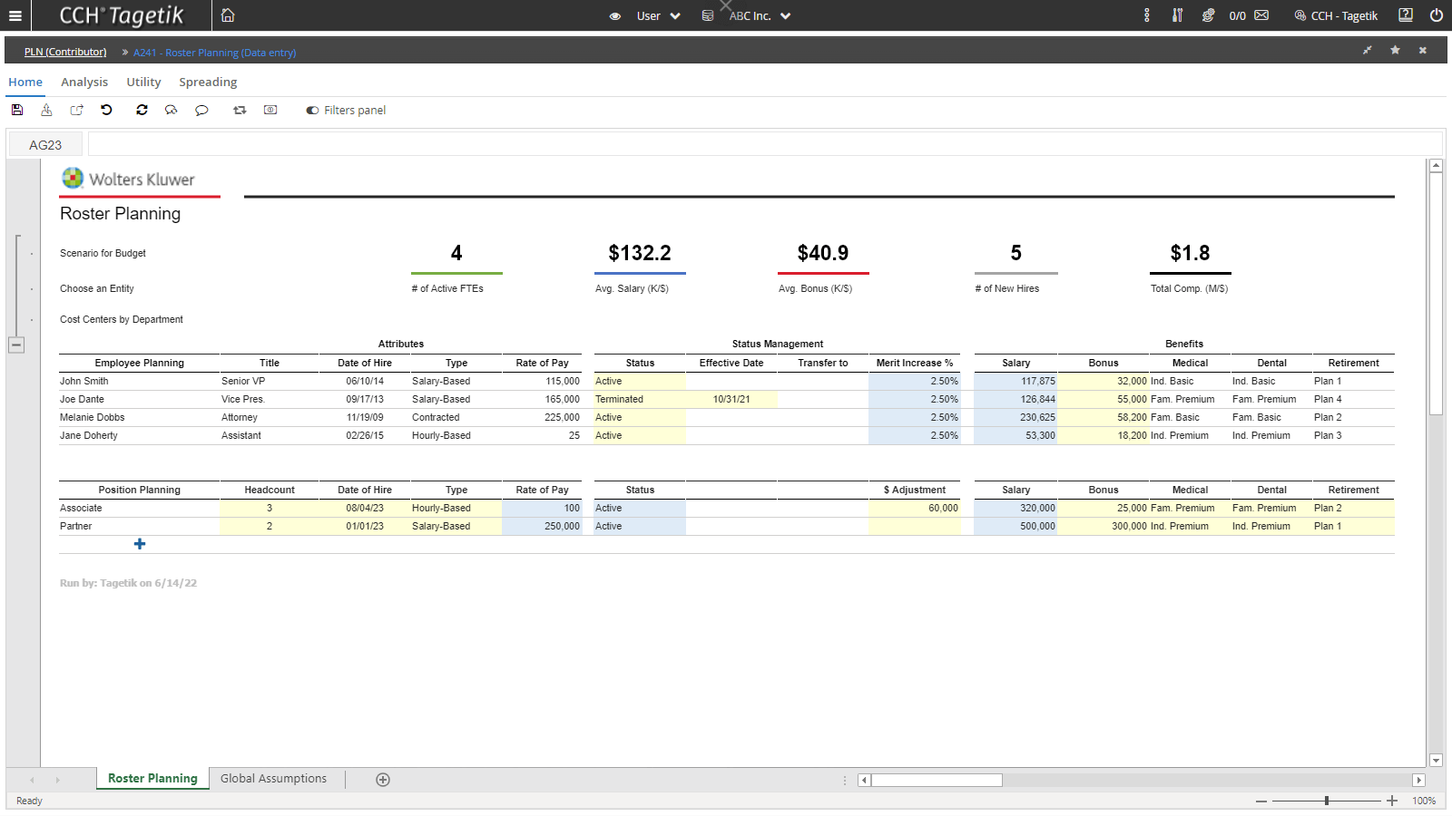
Task: Open the Analysis ribbon tab
Action: [84, 82]
